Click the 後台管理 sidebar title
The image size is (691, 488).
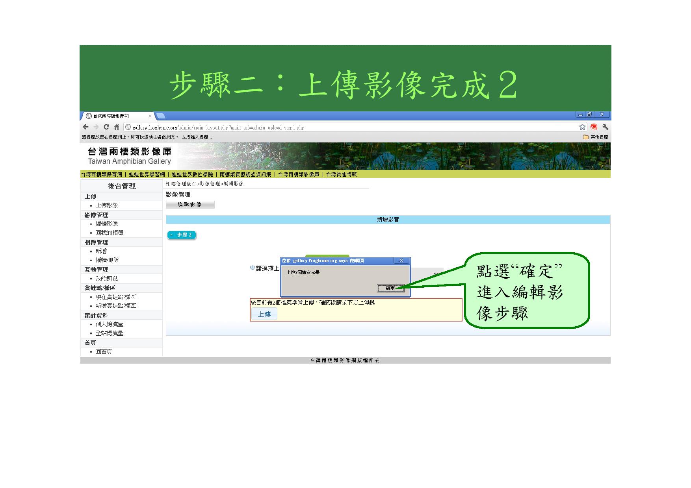pyautogui.click(x=122, y=186)
